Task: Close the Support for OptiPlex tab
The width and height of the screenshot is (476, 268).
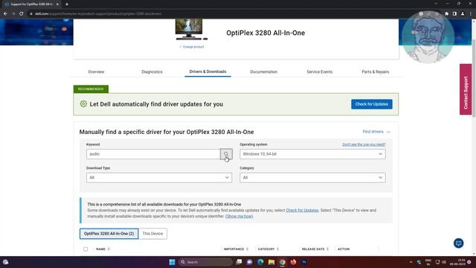Action: point(57,4)
